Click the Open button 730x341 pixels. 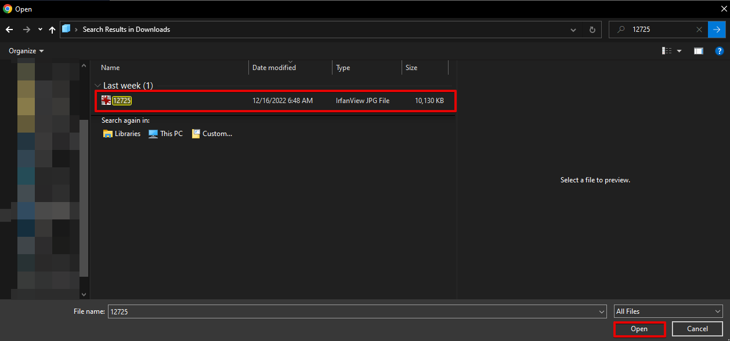click(x=639, y=329)
